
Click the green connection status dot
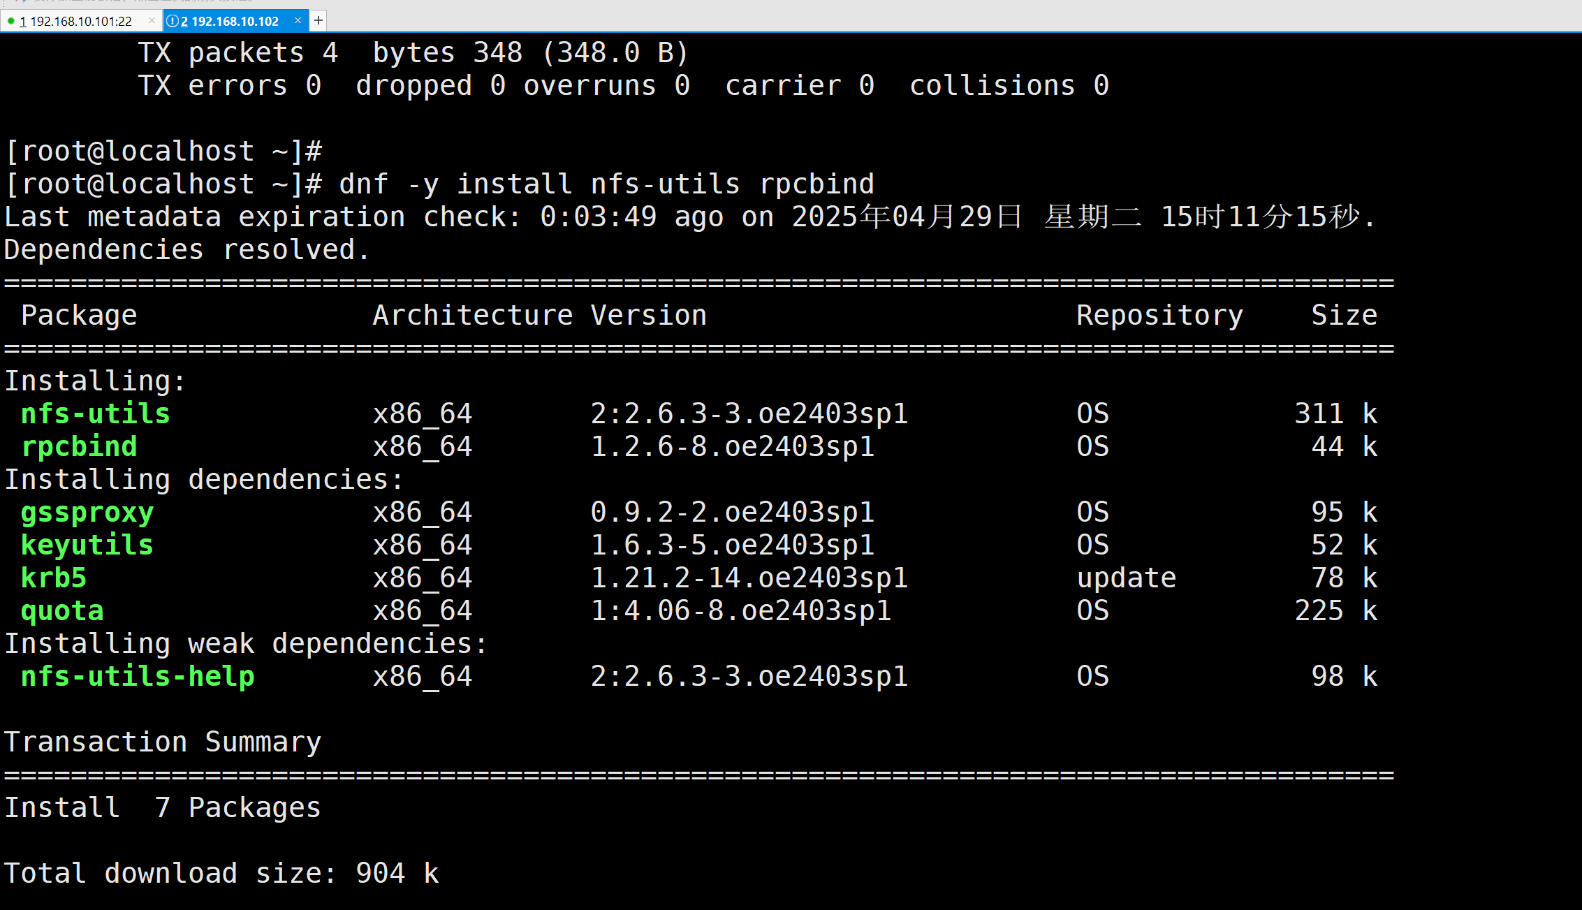click(11, 21)
